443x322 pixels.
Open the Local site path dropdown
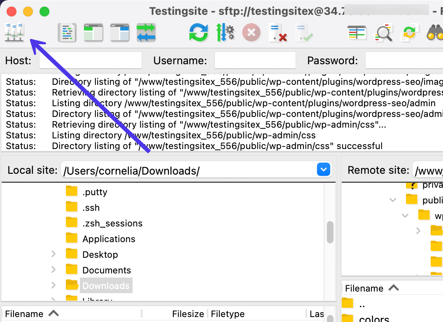click(x=324, y=170)
